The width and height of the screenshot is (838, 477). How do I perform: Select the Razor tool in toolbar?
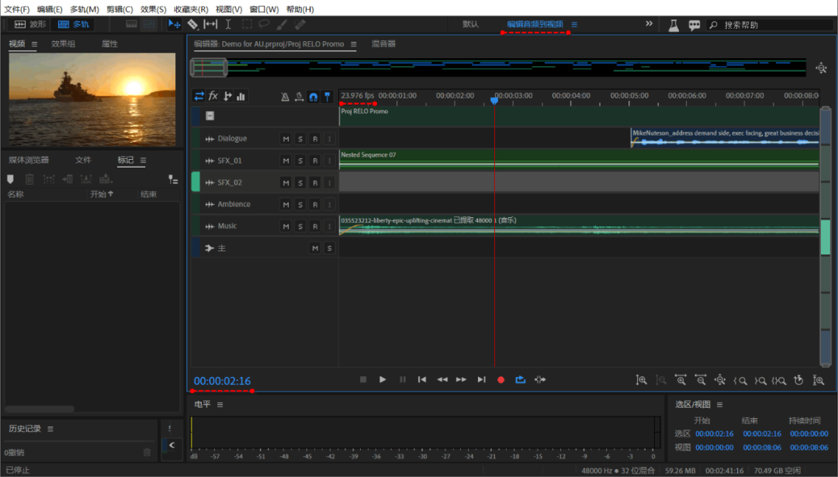[192, 24]
